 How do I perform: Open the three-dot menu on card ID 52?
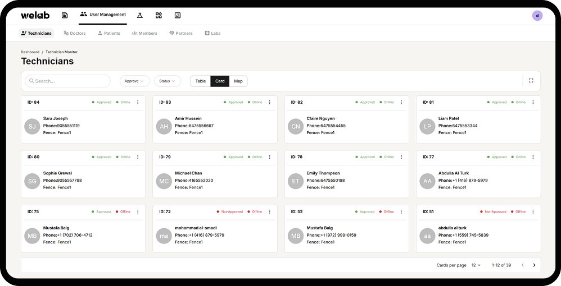tap(401, 211)
